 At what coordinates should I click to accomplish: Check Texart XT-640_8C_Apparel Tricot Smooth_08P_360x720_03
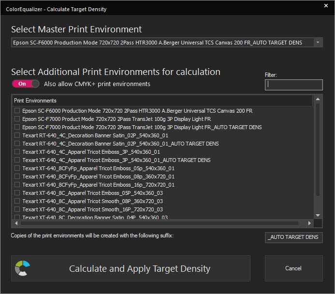17,201
